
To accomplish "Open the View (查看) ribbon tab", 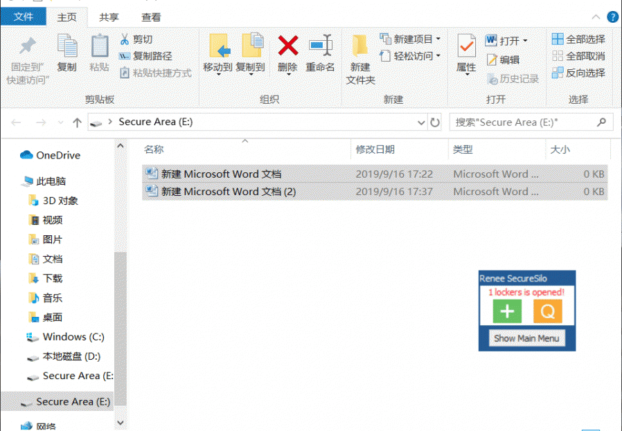I will tap(151, 17).
